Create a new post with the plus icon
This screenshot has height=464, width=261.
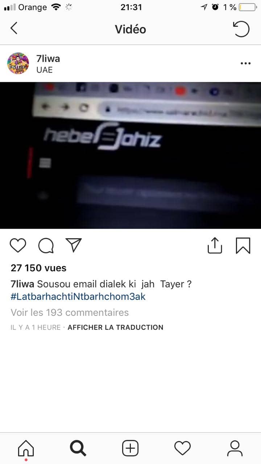tap(130, 448)
